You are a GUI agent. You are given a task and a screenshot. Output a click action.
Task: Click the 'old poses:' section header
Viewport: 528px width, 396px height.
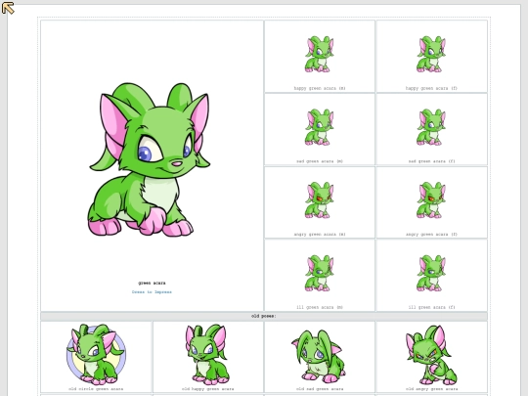pyautogui.click(x=264, y=316)
